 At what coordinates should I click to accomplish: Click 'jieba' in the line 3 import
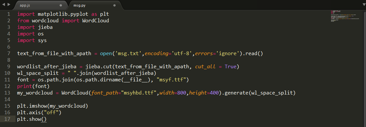tap(45, 27)
